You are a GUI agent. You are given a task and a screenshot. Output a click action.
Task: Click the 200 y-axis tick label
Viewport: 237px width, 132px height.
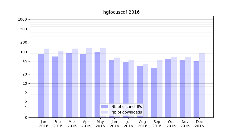(x=24, y=42)
